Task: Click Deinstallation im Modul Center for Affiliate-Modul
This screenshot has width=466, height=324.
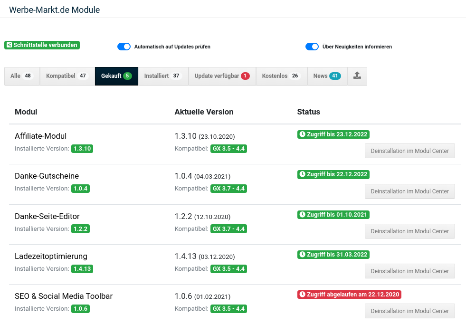Action: 409,151
